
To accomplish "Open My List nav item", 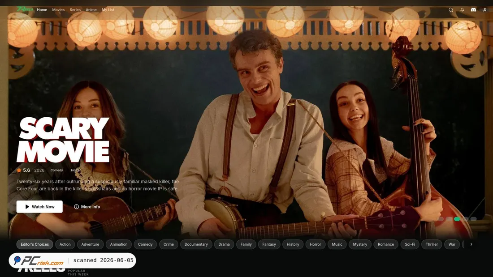I will 108,10.
